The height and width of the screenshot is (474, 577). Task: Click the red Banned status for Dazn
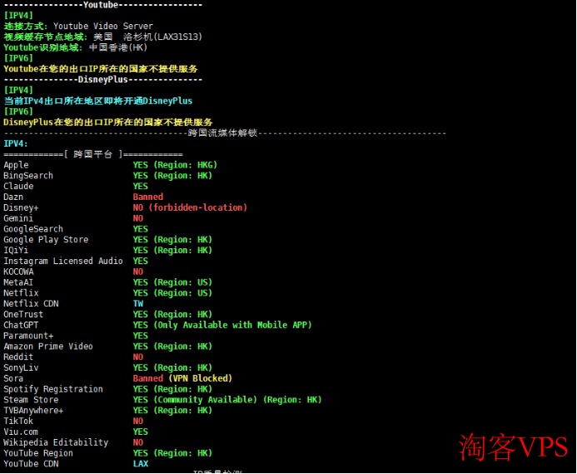tap(148, 197)
